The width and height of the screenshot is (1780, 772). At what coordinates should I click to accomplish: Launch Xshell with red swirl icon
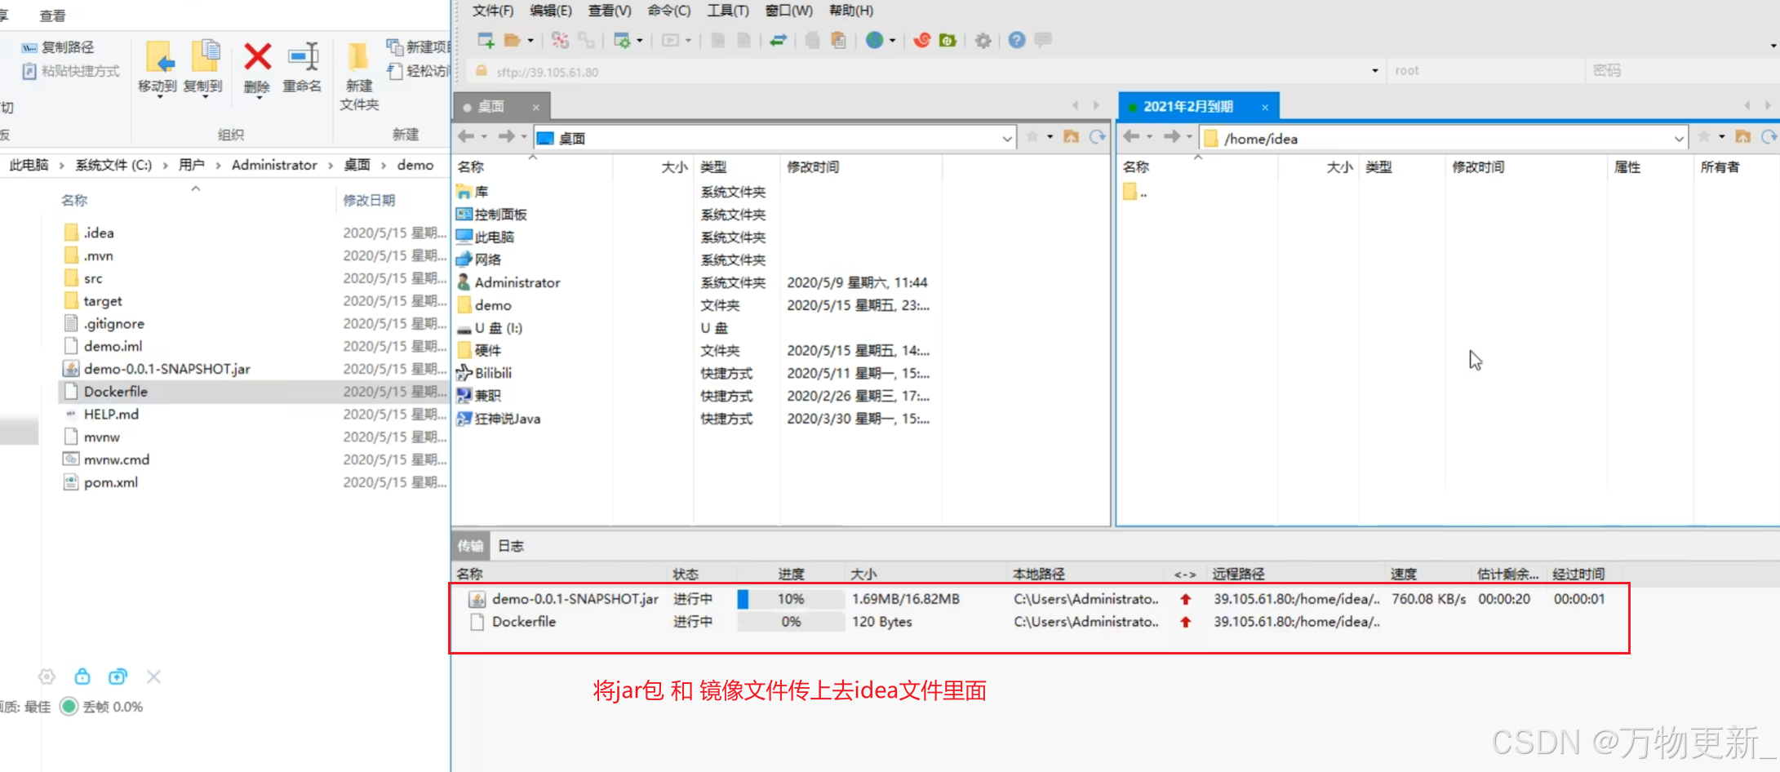[921, 40]
